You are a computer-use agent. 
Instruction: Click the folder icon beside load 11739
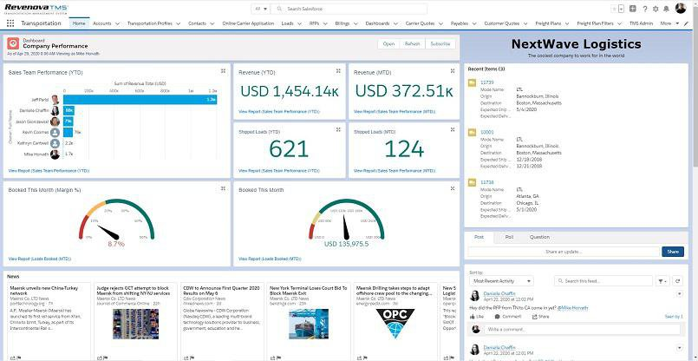(472, 82)
